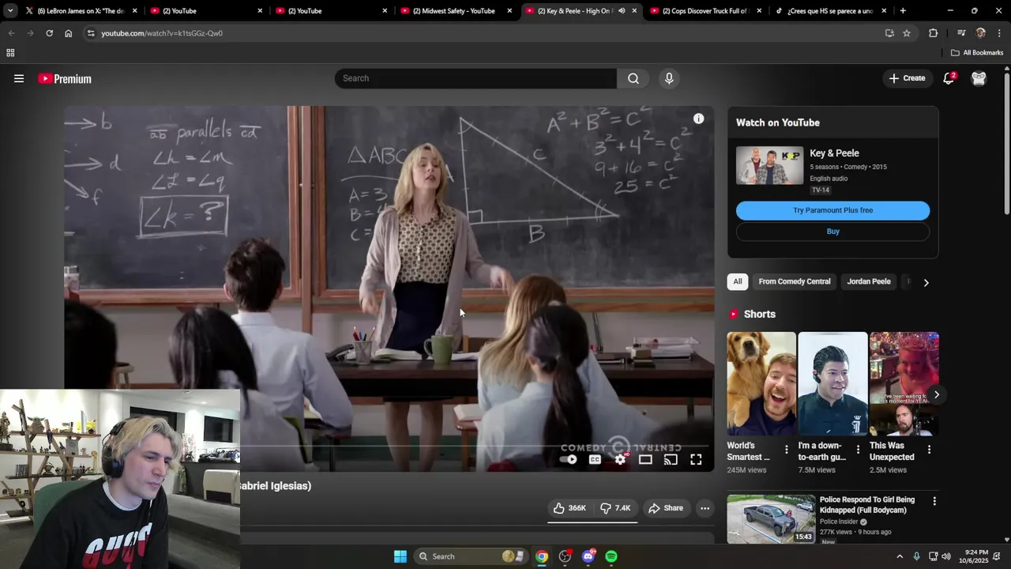The width and height of the screenshot is (1011, 569).
Task: Open Police Insider channel link
Action: (839, 522)
